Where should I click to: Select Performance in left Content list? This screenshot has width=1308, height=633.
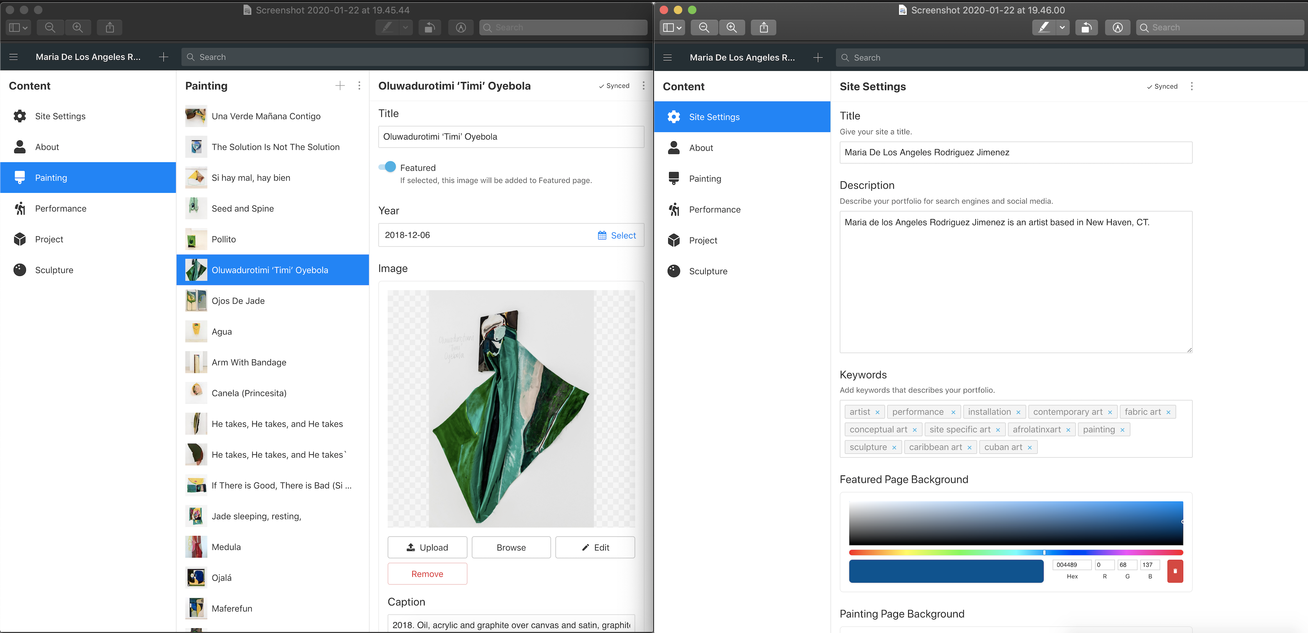(88, 208)
